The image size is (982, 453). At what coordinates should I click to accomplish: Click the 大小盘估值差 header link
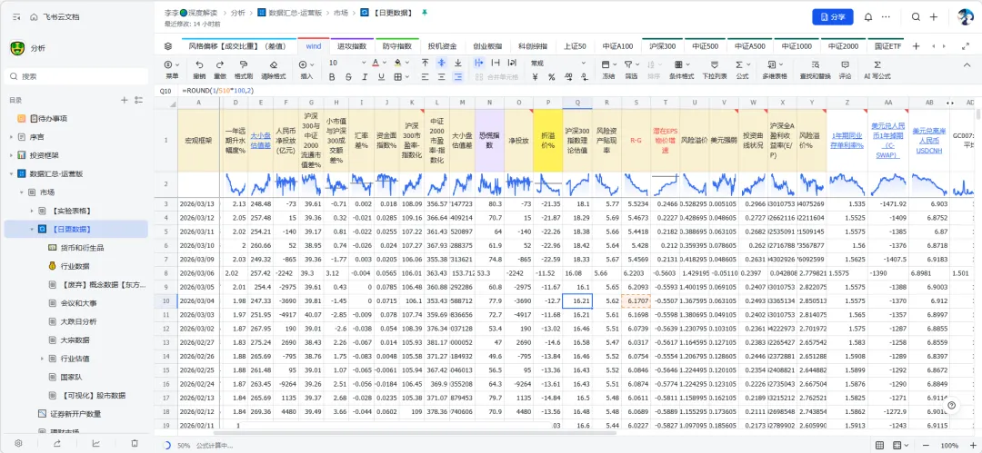pyautogui.click(x=261, y=138)
